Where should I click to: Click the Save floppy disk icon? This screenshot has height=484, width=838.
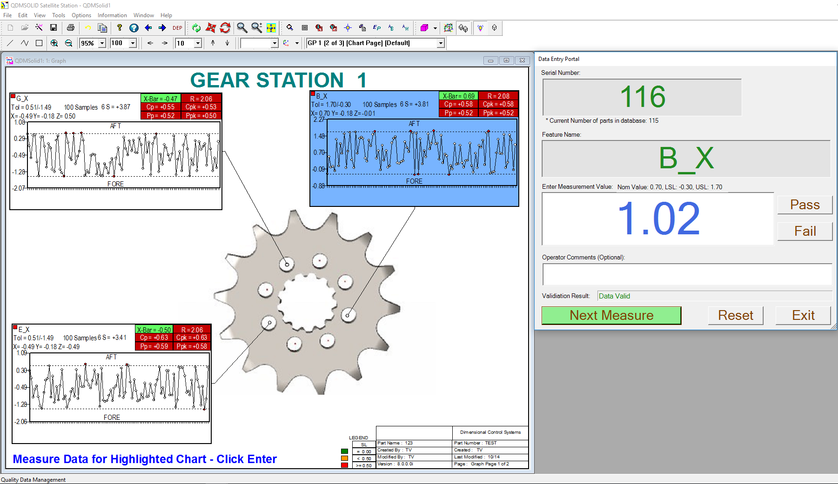[54, 28]
